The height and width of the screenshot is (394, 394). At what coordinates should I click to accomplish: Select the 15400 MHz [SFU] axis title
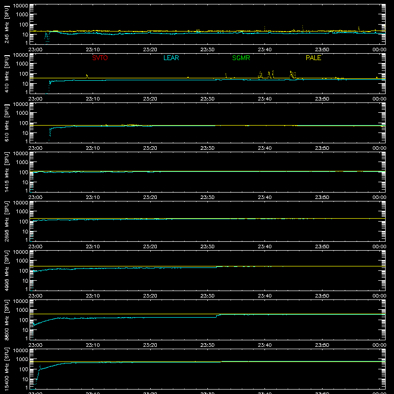pyautogui.click(x=6, y=369)
